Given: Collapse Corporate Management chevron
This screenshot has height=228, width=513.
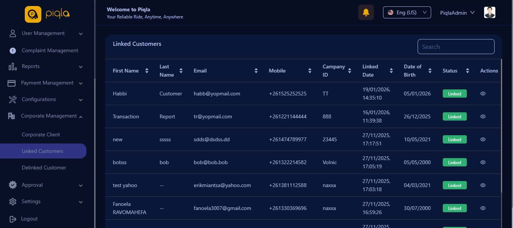Looking at the screenshot, I should pos(81,116).
